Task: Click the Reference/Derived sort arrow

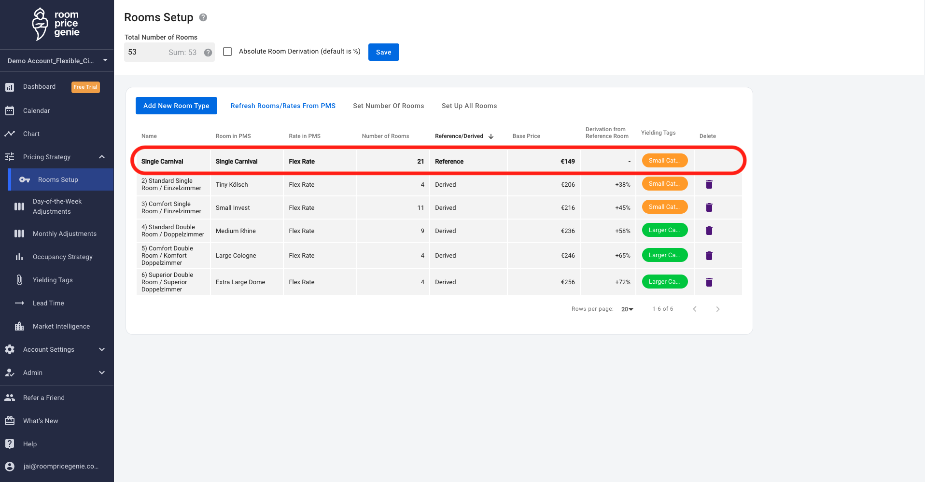Action: tap(491, 137)
